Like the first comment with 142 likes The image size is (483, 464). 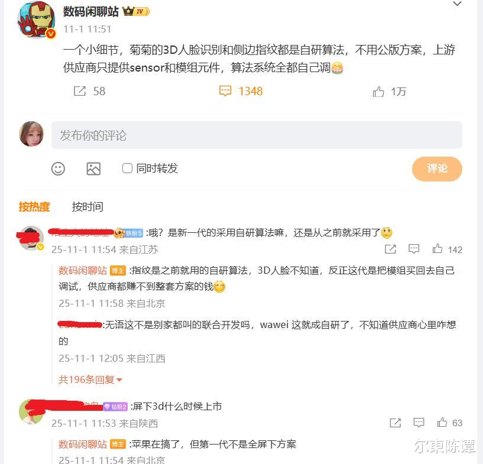(x=437, y=248)
